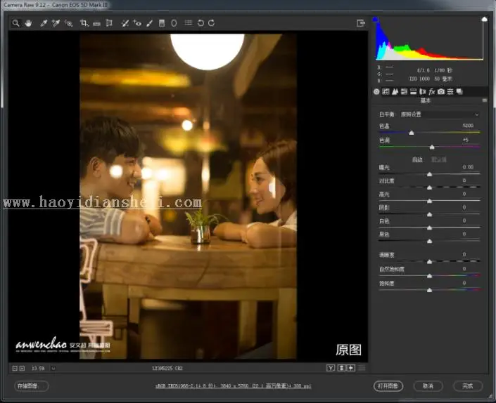Click the Save Image (存储图像) button

32,386
